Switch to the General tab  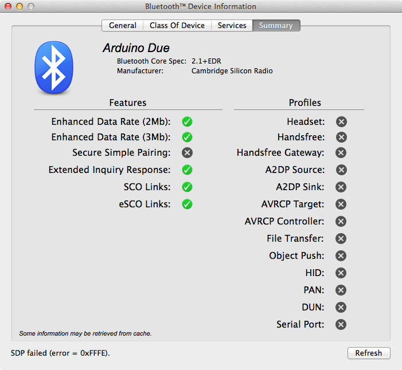(x=123, y=26)
